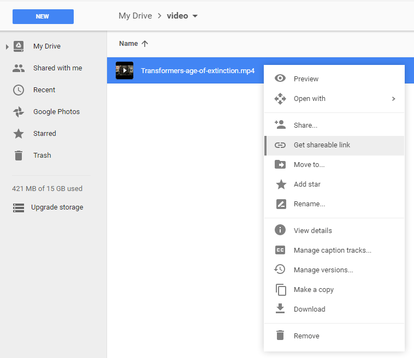Click the Trash bin icon in sidebar
Image resolution: width=414 pixels, height=358 pixels.
pos(19,156)
